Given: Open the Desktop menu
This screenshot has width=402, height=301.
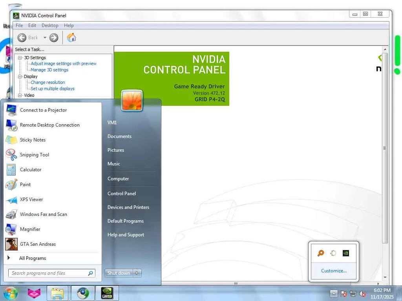Looking at the screenshot, I should [50, 25].
